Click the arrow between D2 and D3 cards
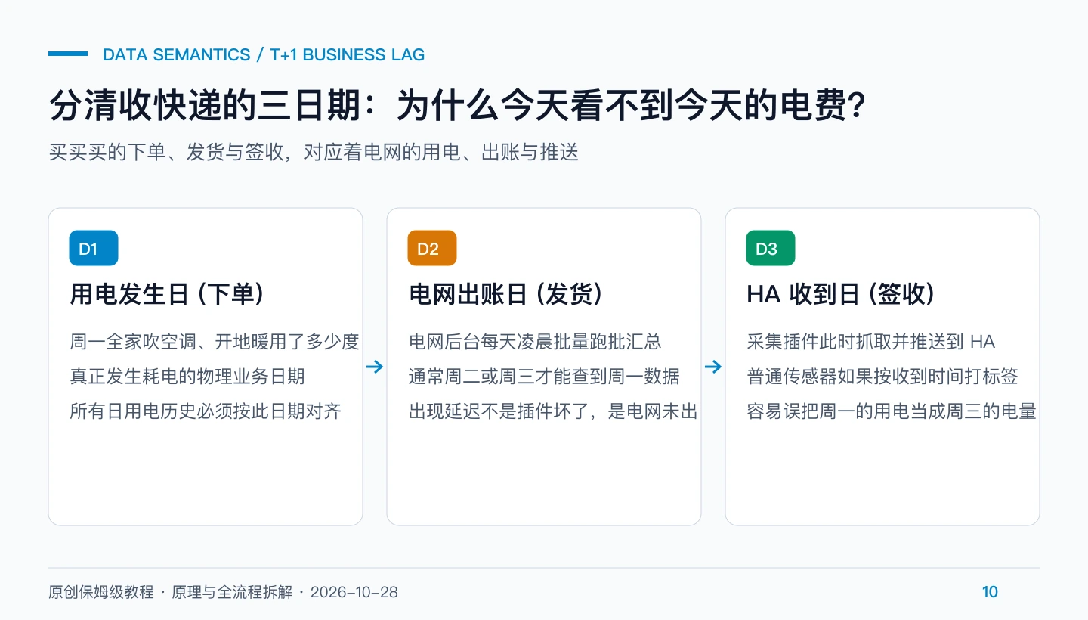Viewport: 1088px width, 620px height. [713, 367]
